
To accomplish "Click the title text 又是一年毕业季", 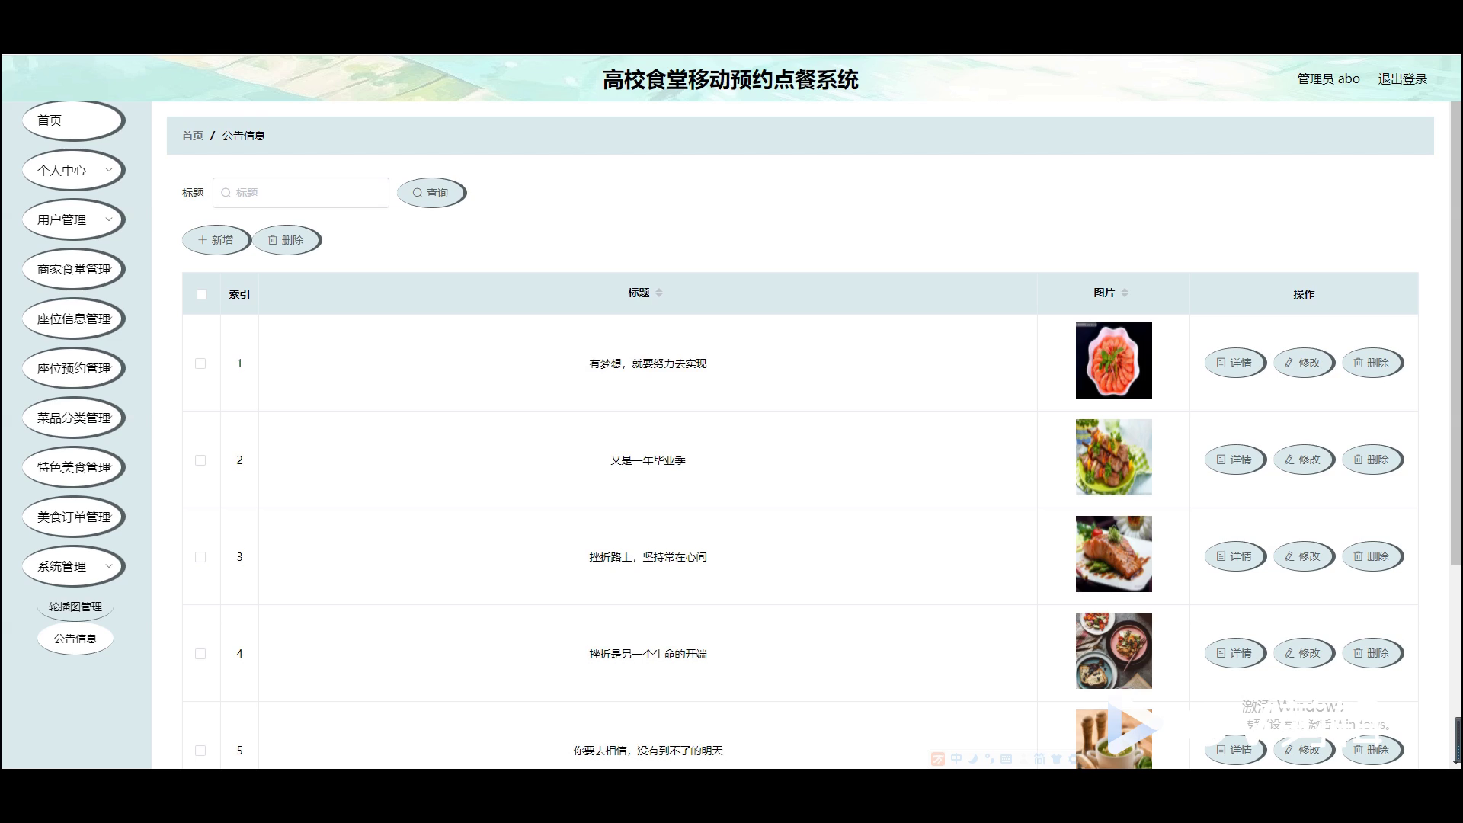I will pyautogui.click(x=648, y=460).
